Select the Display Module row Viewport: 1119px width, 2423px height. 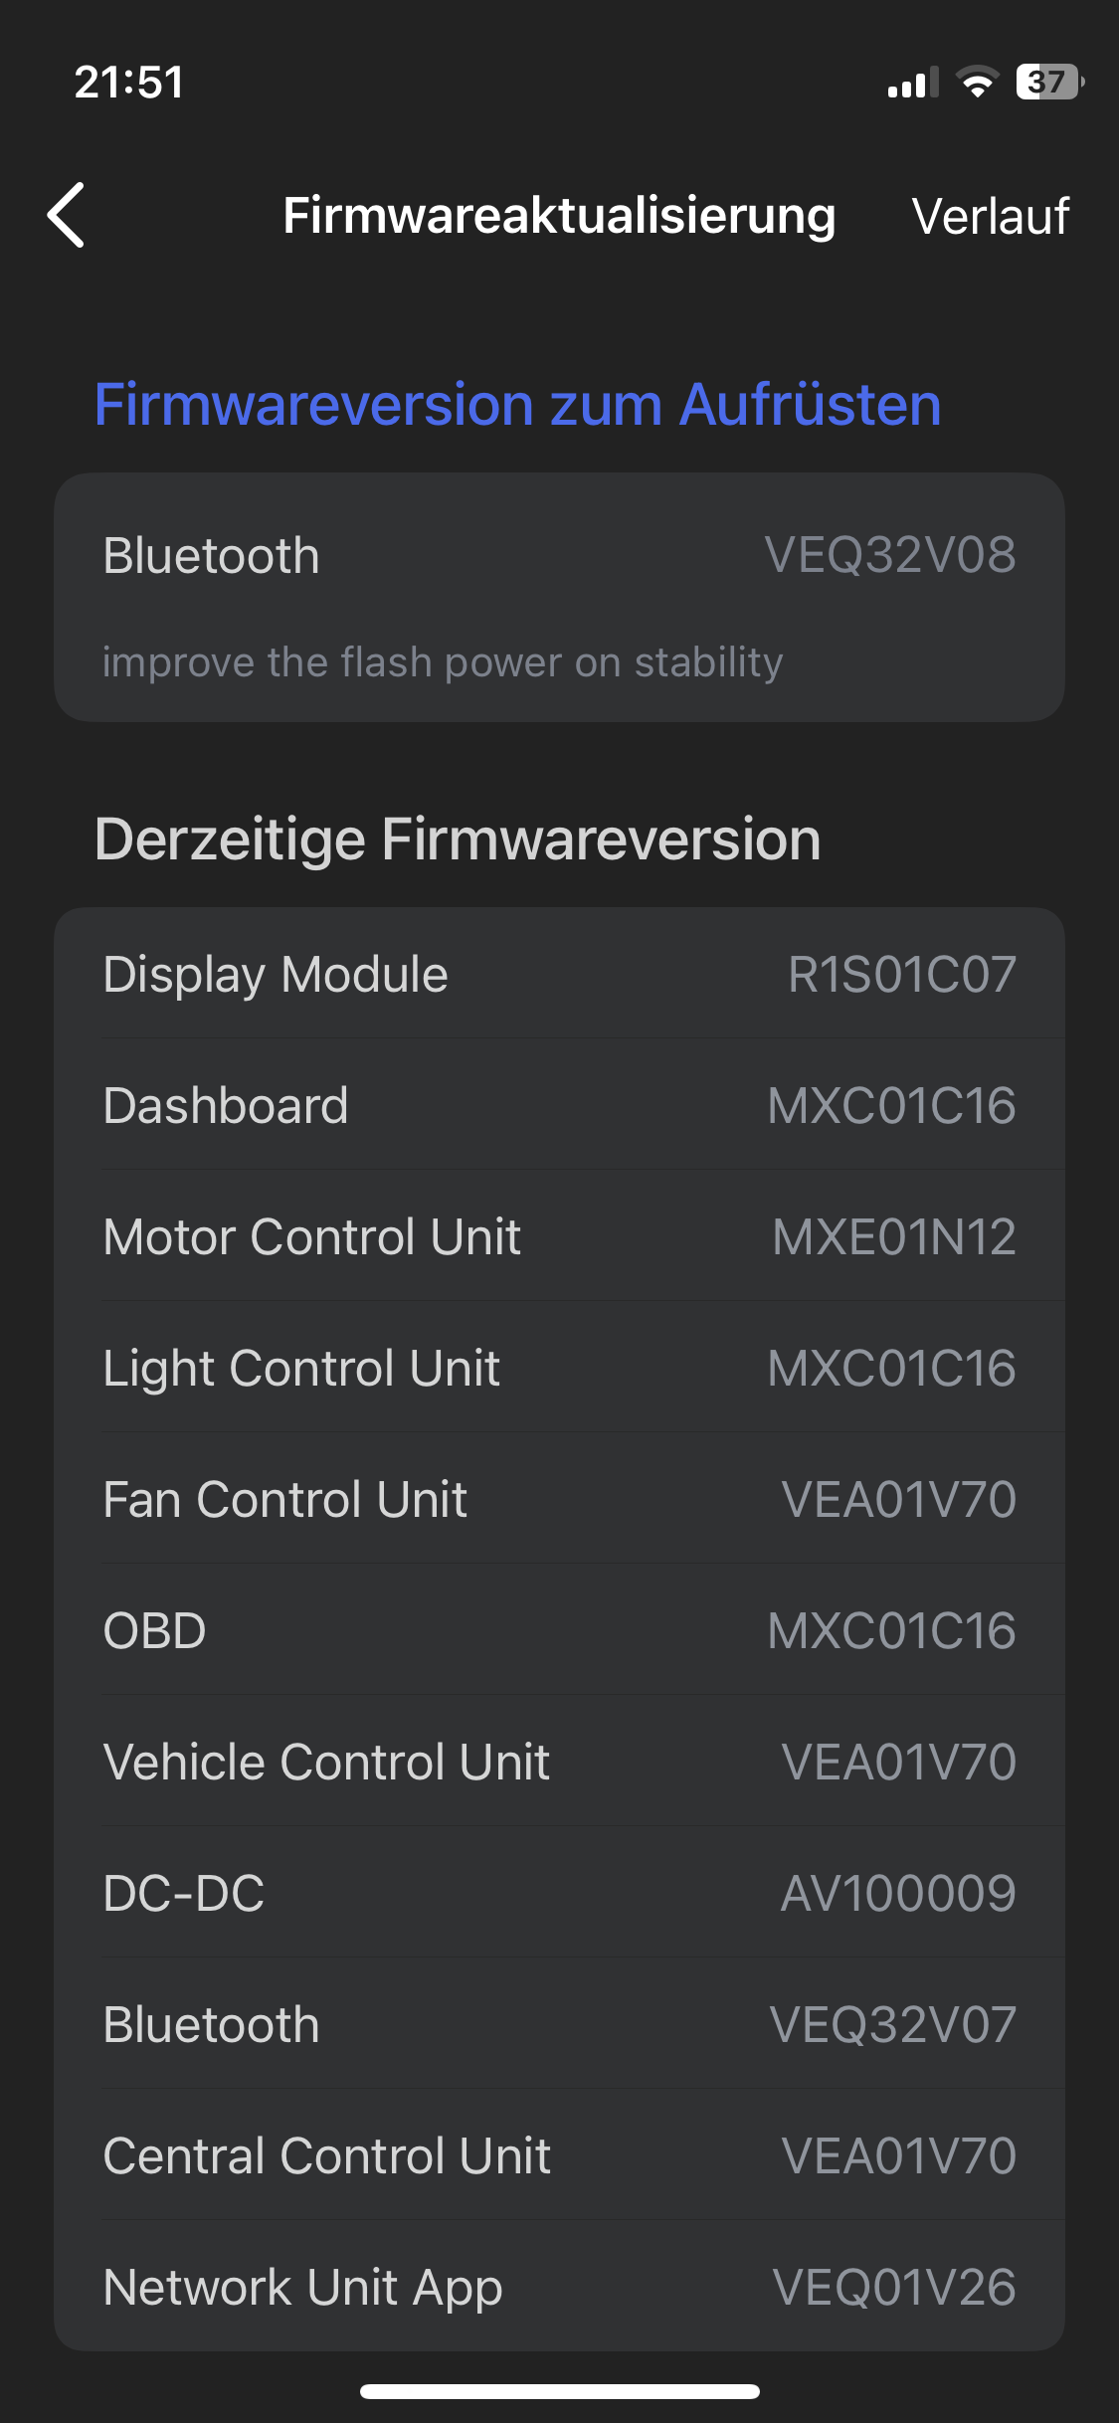pyautogui.click(x=559, y=974)
